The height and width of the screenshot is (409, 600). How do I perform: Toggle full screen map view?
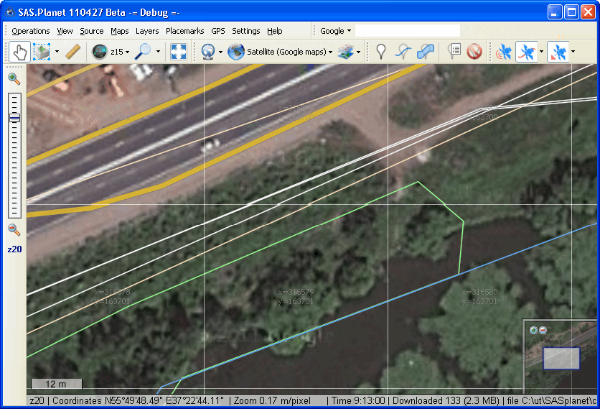click(178, 52)
